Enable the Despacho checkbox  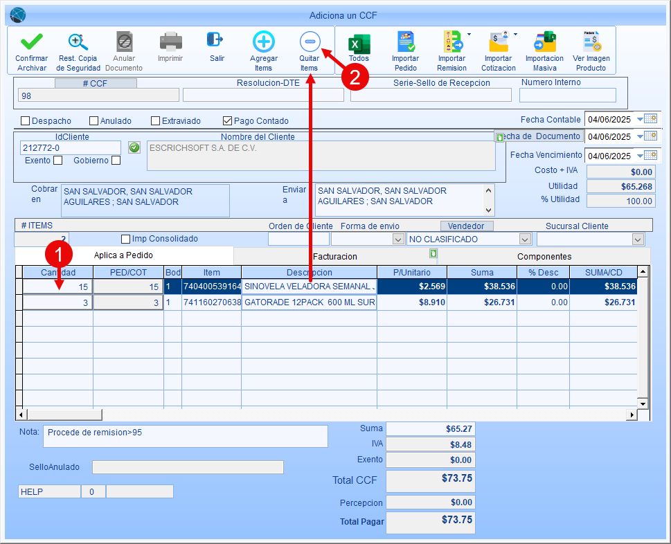click(26, 121)
